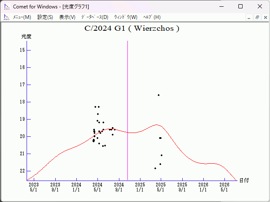
Task: Open the データベース(D) menu
Action: (x=94, y=17)
